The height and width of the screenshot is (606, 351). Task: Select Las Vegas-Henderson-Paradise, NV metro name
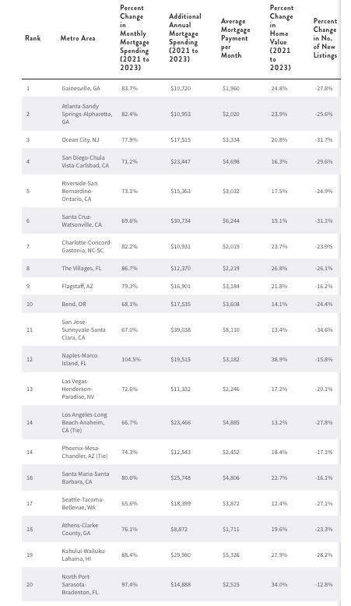pyautogui.click(x=78, y=389)
